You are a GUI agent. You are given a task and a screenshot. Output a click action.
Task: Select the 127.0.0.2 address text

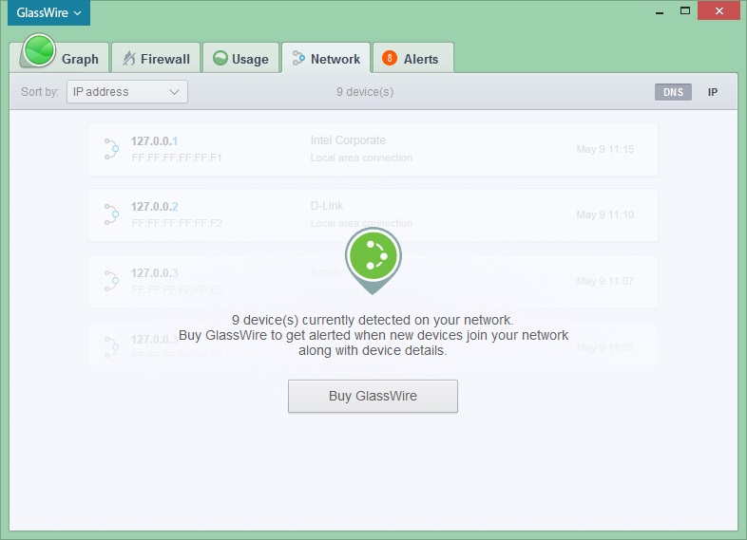[x=154, y=207]
